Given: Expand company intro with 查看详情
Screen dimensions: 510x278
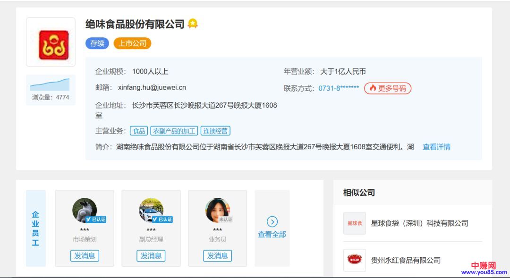Looking at the screenshot, I should point(436,147).
